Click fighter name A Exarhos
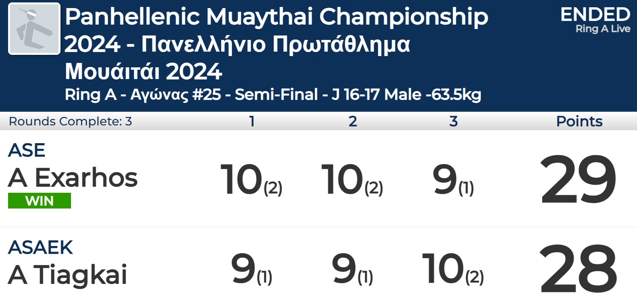 73,178
